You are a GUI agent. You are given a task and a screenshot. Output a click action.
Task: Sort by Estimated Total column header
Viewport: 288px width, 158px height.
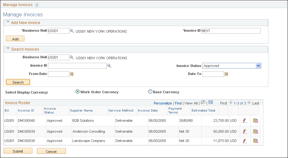203,110
